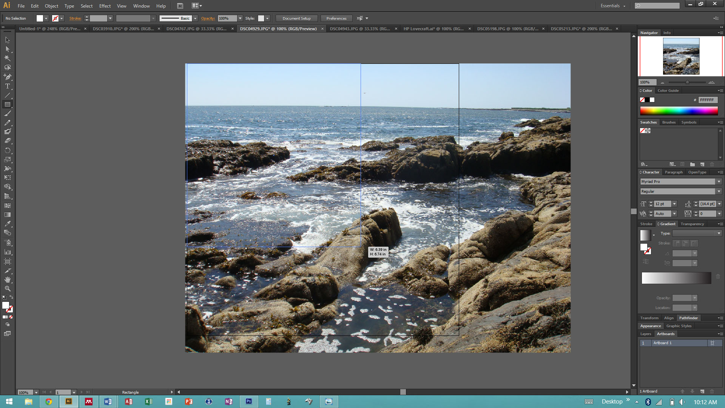Click the gradient ramp slider
This screenshot has width=725, height=408.
pos(676,278)
